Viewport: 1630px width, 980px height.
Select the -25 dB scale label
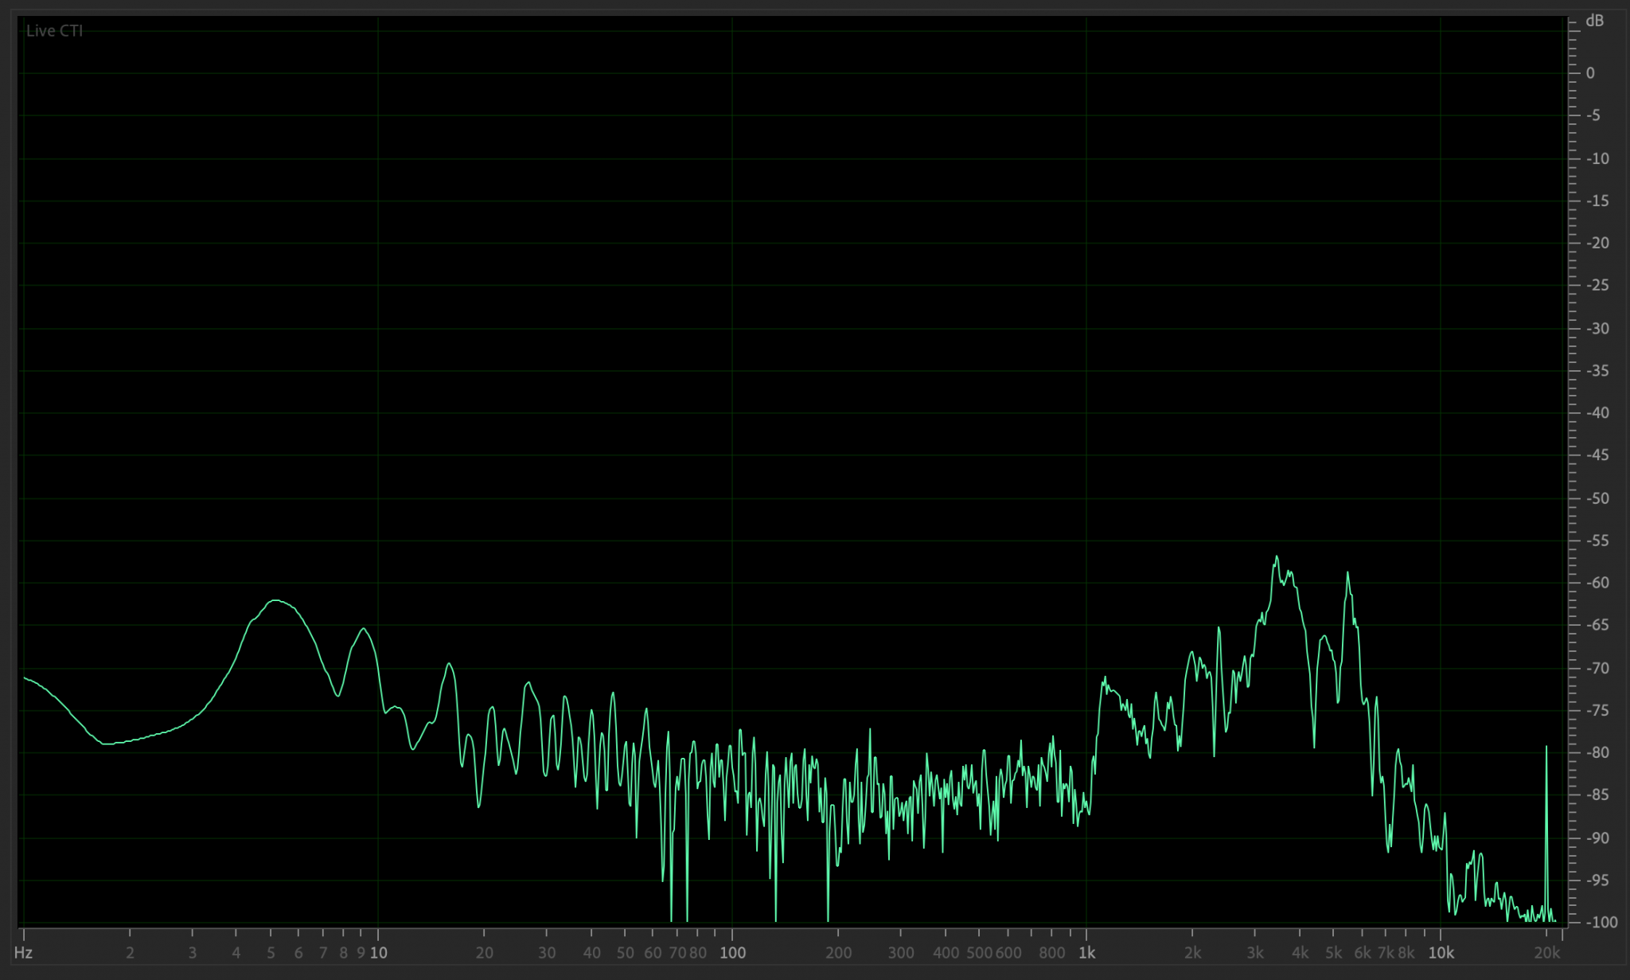(x=1597, y=285)
